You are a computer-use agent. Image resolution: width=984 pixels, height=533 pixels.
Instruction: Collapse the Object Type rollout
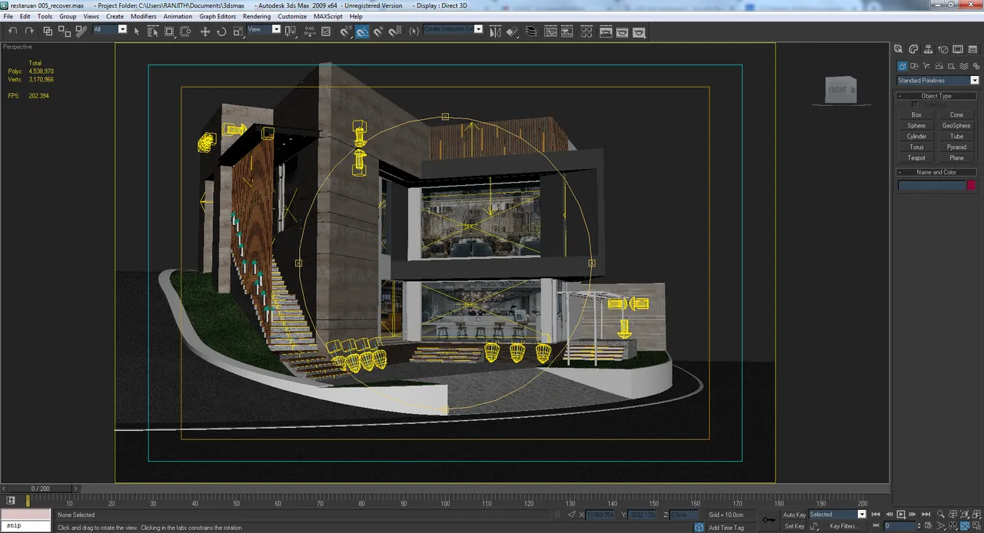[936, 96]
